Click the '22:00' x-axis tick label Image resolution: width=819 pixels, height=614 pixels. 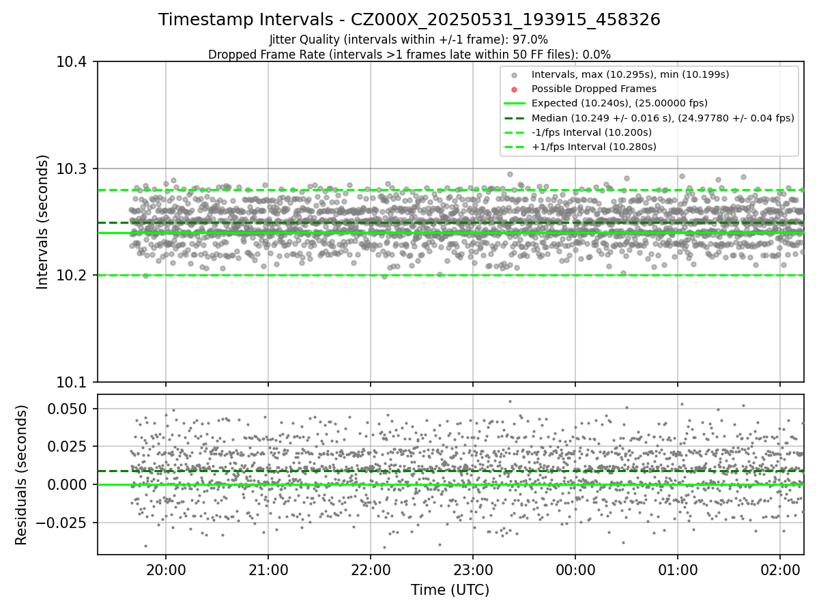371,569
